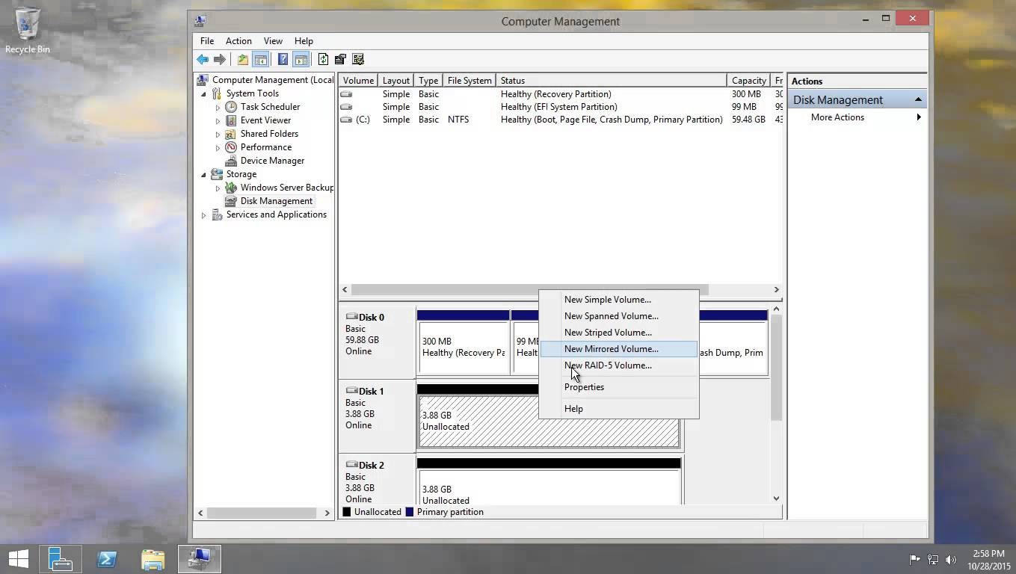Collapse the Storage tree node
Viewport: 1016px width, 574px height.
point(203,174)
